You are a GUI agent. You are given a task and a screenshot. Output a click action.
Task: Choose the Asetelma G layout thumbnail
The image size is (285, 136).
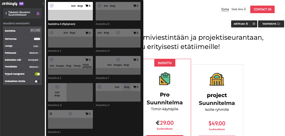(x=70, y=92)
